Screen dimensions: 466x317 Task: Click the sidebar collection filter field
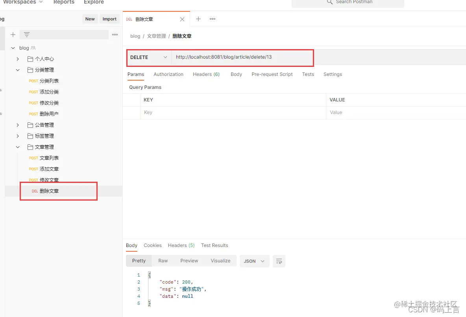pyautogui.click(x=64, y=35)
